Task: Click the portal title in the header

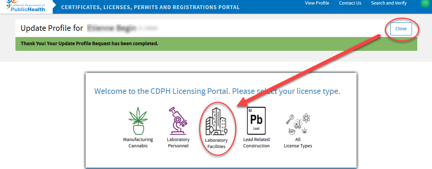Action: click(x=150, y=7)
